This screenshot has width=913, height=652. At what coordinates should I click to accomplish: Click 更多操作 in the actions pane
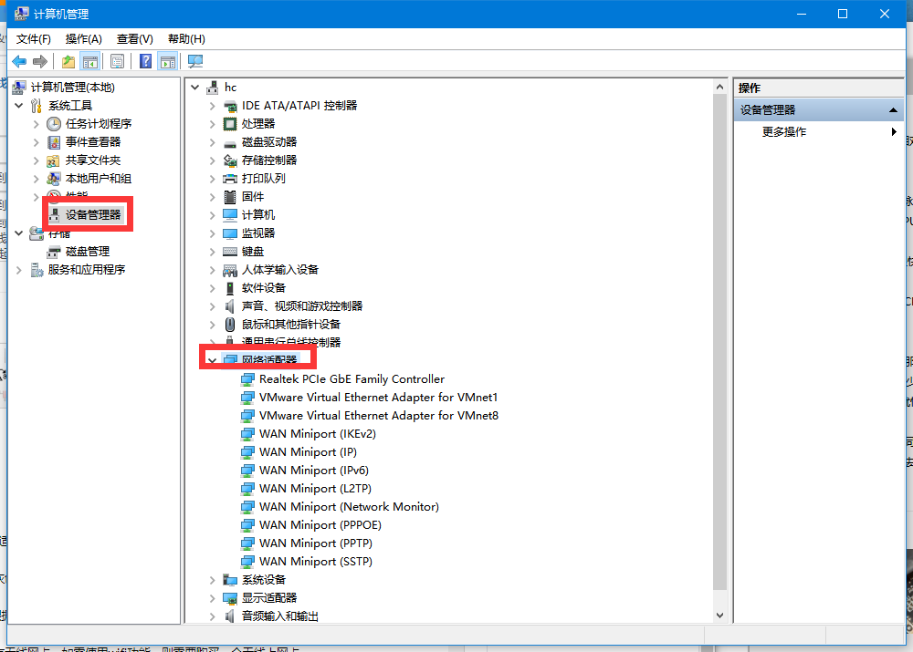(x=784, y=131)
